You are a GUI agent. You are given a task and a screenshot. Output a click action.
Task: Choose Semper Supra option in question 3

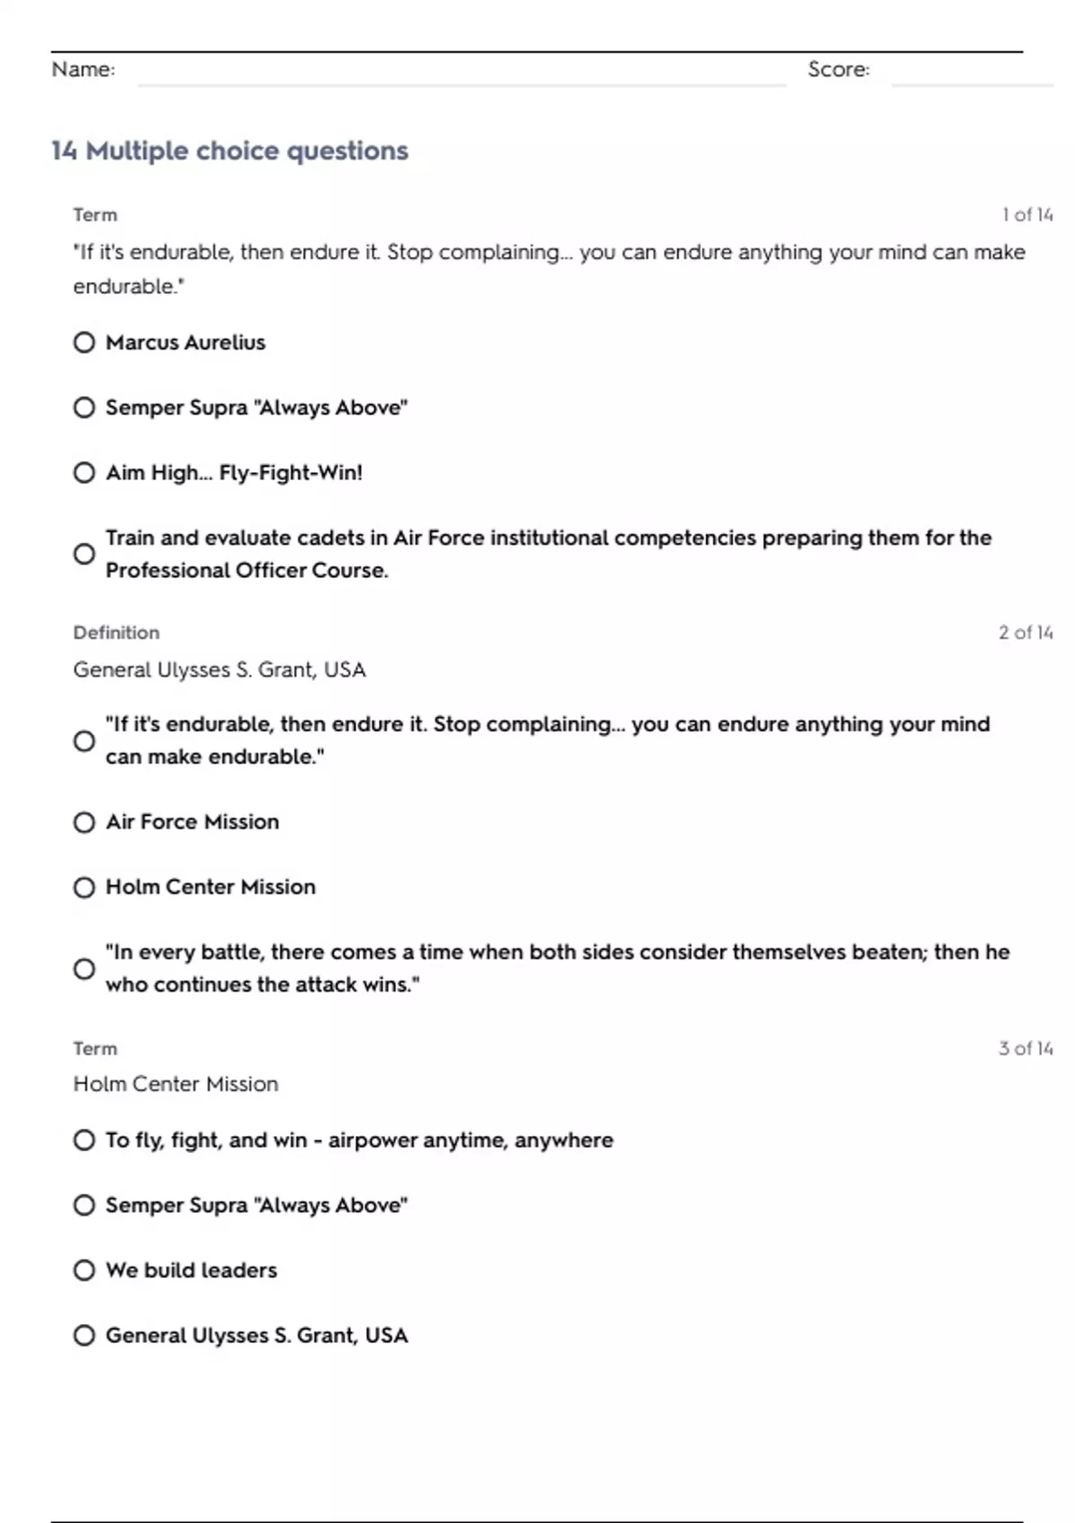(x=84, y=1205)
